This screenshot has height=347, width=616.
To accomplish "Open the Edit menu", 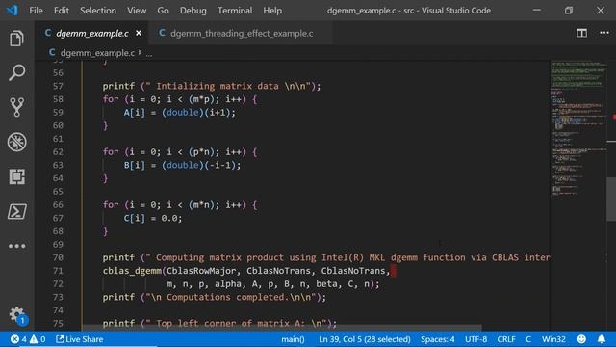I will [x=62, y=11].
